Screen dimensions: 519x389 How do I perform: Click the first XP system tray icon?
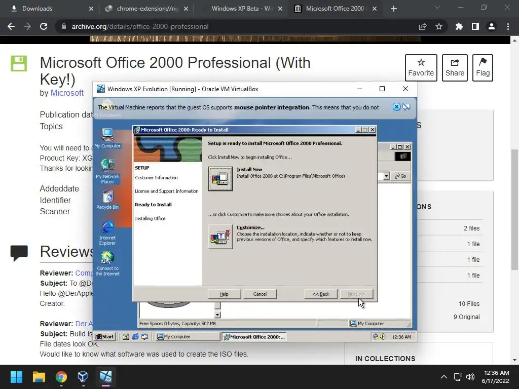point(376,337)
